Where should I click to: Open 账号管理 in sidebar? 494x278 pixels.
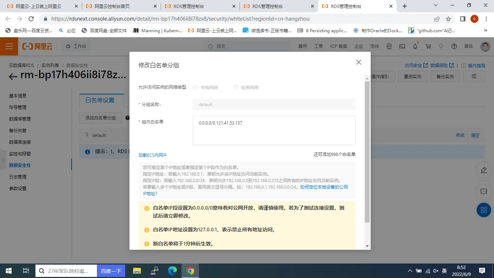point(18,107)
